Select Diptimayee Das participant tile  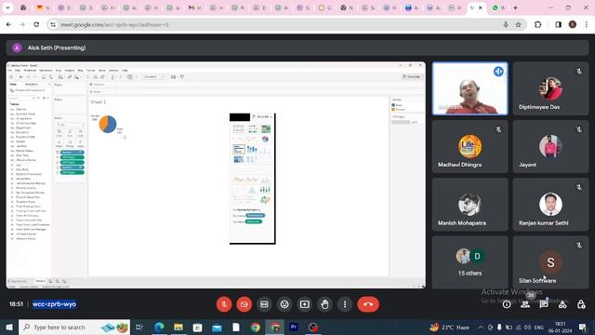pyautogui.click(x=550, y=88)
